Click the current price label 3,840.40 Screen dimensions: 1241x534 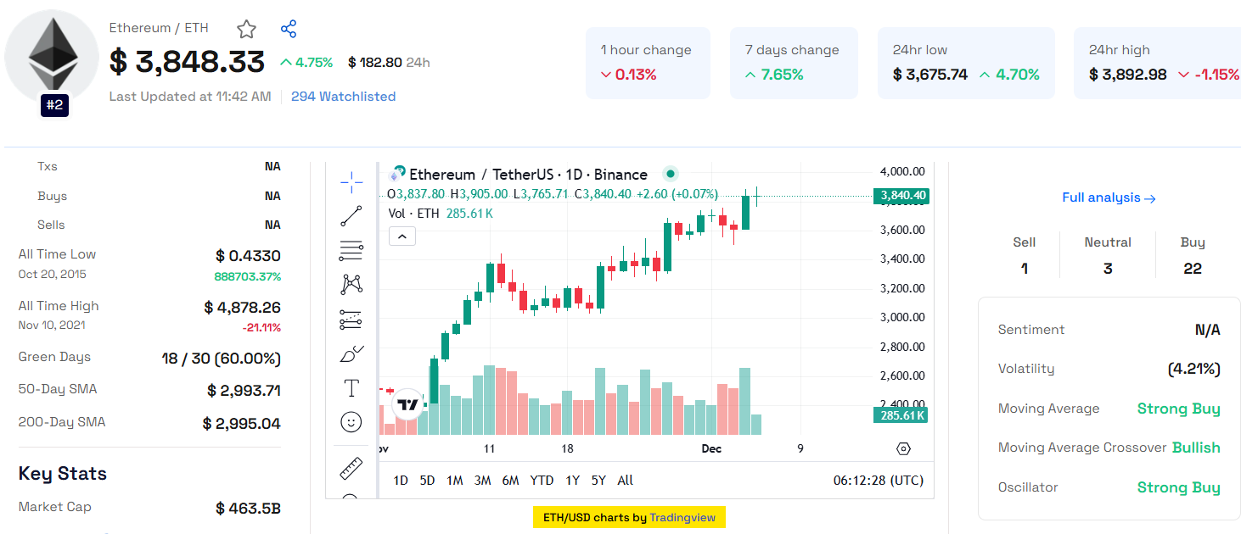tap(901, 196)
